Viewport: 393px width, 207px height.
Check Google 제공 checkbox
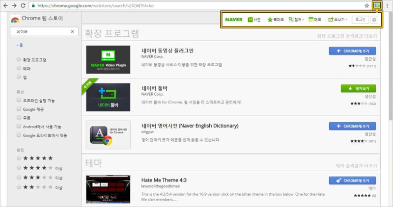coord(19,108)
